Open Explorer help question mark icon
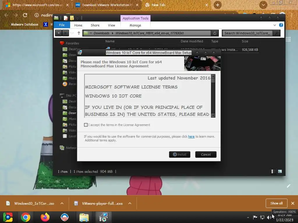Viewport: 298px width, 223px height. [281, 25]
